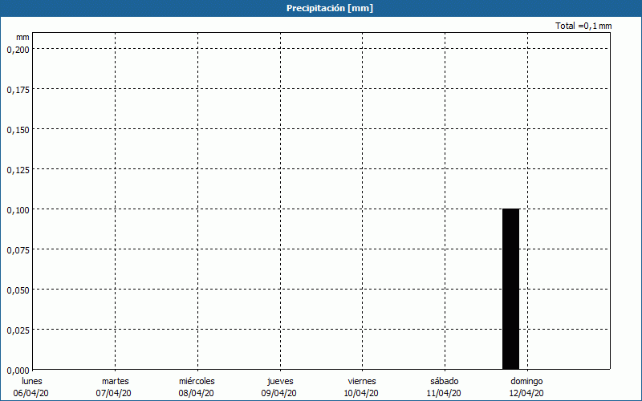Select the Total =0,1 mm label
This screenshot has width=642, height=401.
(x=583, y=26)
